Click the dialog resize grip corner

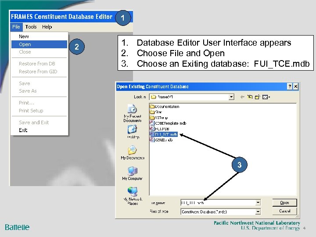point(297,216)
